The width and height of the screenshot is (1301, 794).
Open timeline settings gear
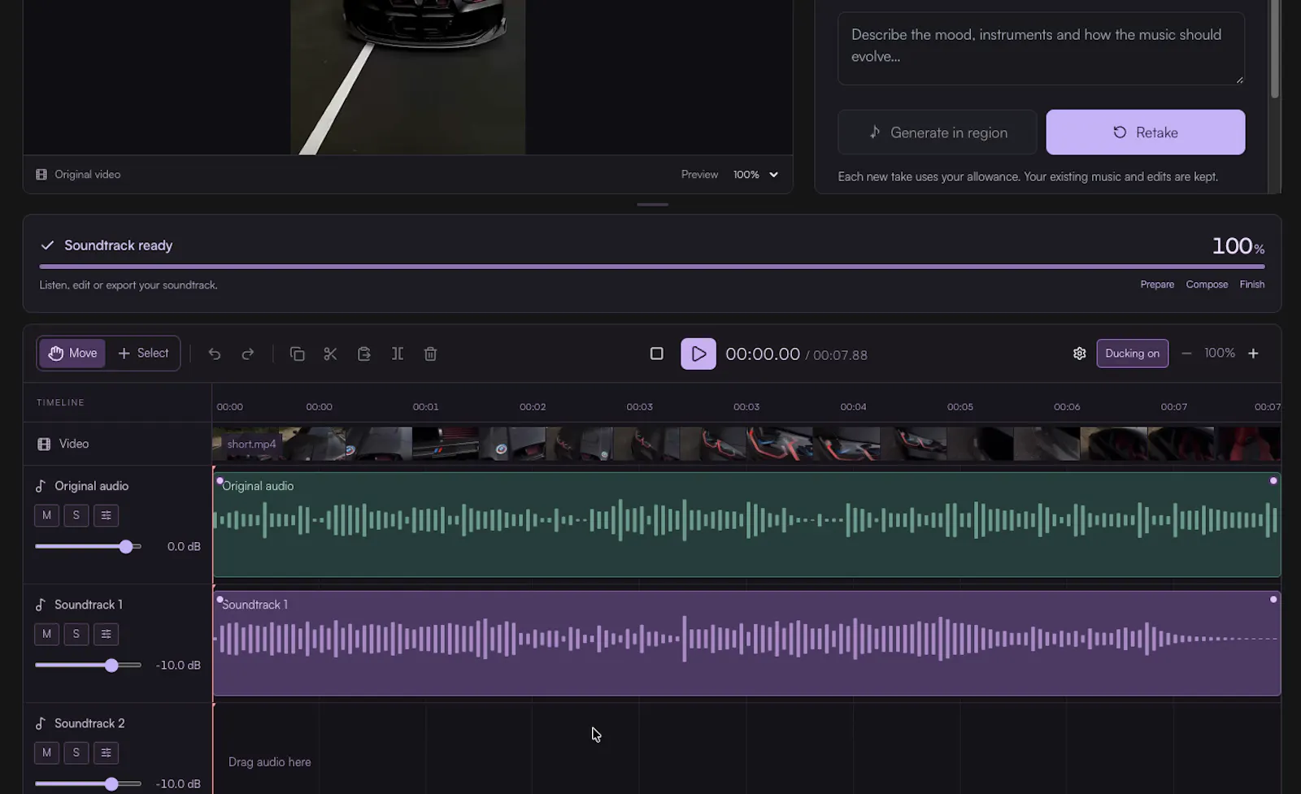tap(1079, 354)
